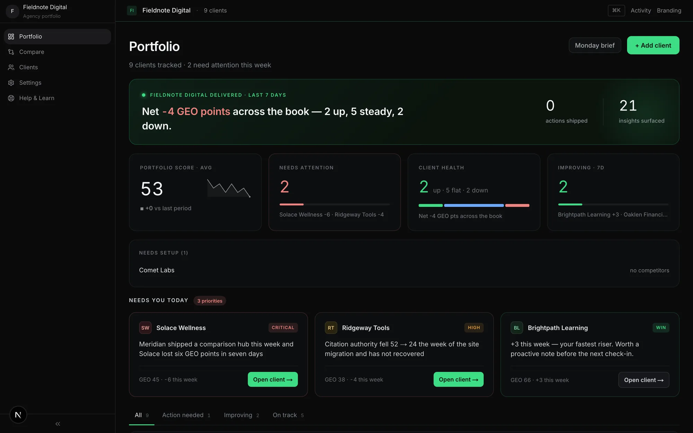Open the ⌘K command palette shortcut

click(x=616, y=10)
